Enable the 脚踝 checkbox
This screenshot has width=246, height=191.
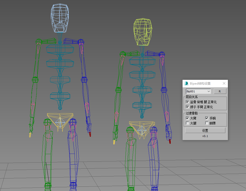[207, 123]
